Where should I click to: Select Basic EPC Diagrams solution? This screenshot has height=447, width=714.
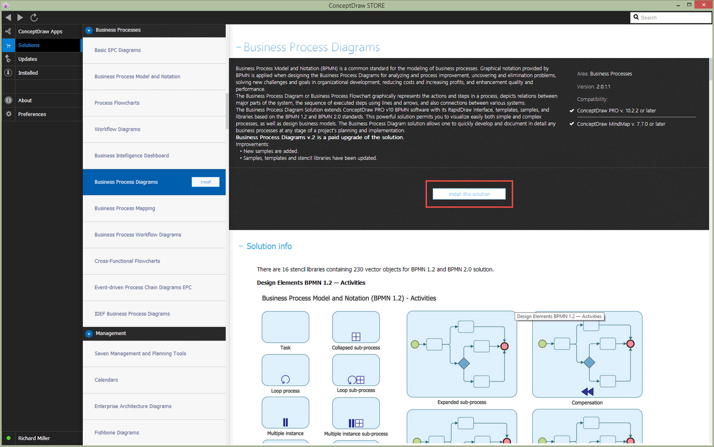pos(154,50)
